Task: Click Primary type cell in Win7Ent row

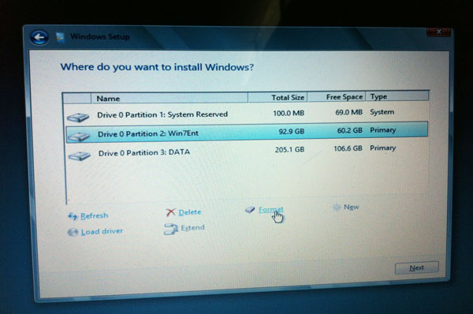Action: 383,130
